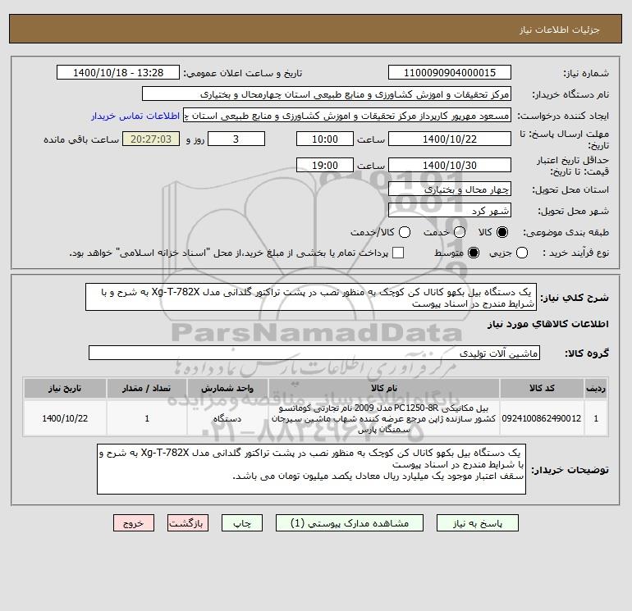Click the تاریخ نیاز column header
The height and width of the screenshot is (611, 632).
coord(65,388)
